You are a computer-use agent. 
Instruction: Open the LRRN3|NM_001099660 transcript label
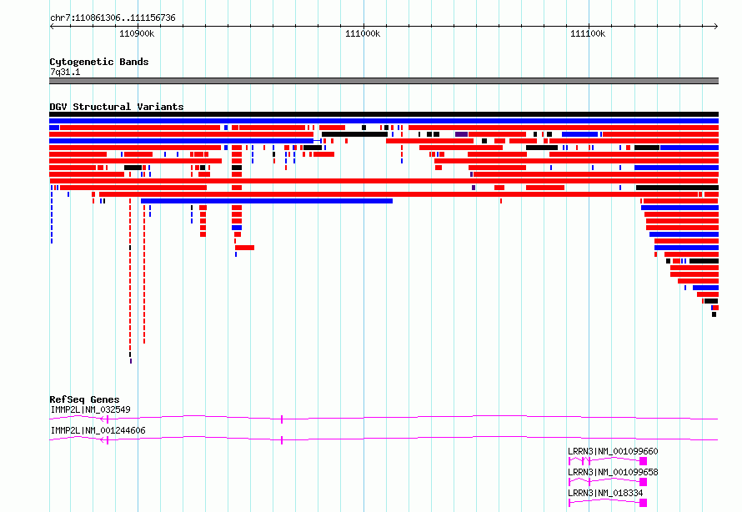coord(613,451)
